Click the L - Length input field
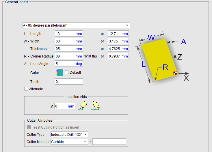Screen dimensions: 212x152 pos(69,34)
